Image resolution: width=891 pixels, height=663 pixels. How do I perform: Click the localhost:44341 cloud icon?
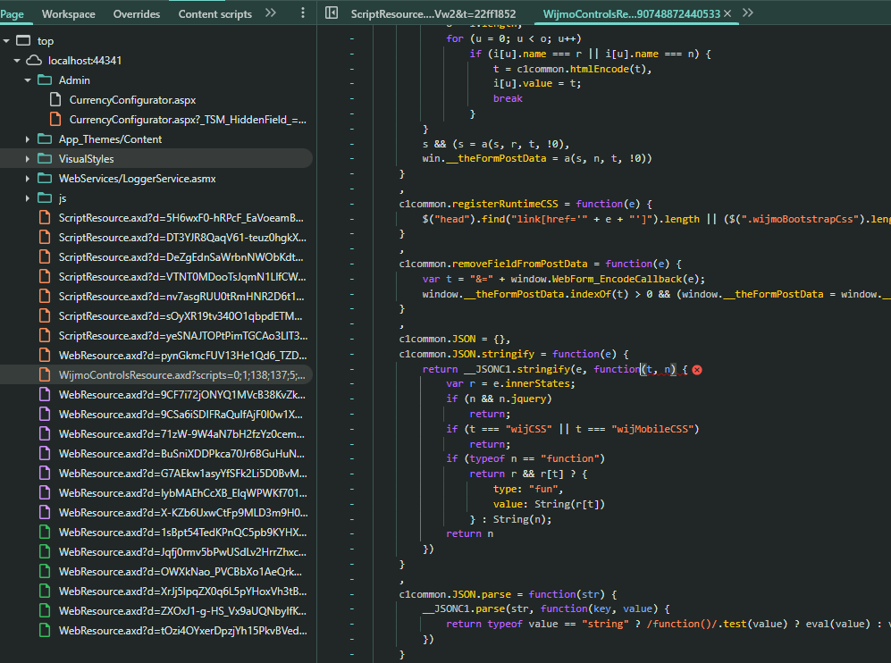tap(34, 61)
